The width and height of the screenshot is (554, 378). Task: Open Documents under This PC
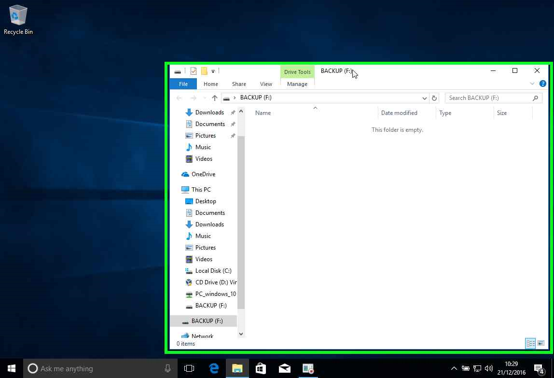(x=210, y=213)
